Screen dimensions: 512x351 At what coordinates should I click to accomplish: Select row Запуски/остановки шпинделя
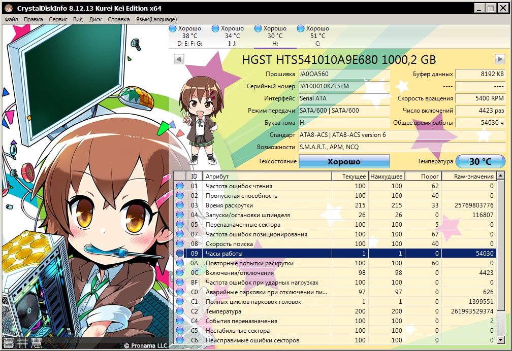(x=335, y=215)
